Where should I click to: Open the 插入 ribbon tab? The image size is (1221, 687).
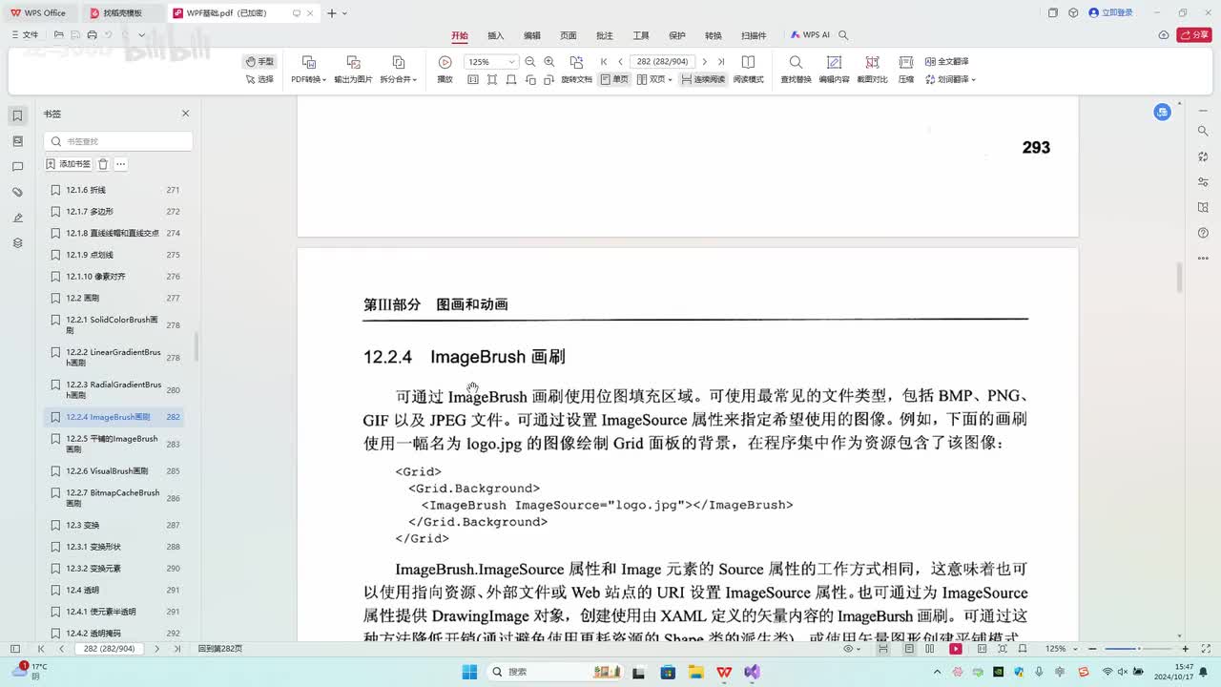click(496, 35)
